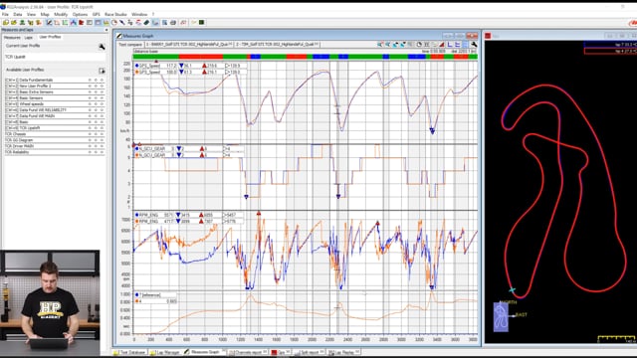Open the Race Studio menu
Image resolution: width=637 pixels, height=358 pixels.
tap(115, 14)
